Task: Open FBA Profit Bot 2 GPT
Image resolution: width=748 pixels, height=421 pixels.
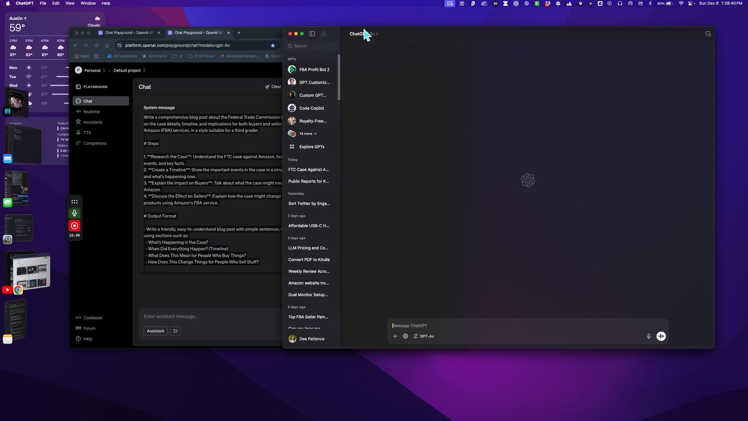Action: point(309,69)
